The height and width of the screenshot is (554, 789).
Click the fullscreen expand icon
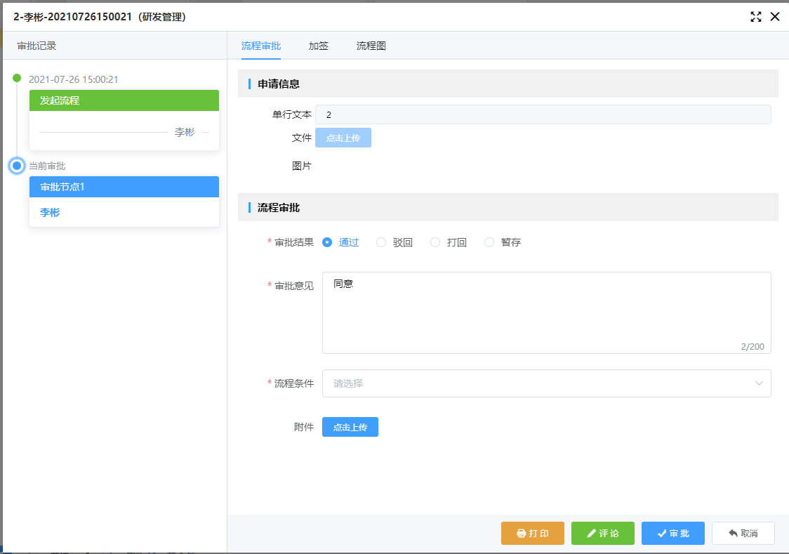(x=756, y=17)
